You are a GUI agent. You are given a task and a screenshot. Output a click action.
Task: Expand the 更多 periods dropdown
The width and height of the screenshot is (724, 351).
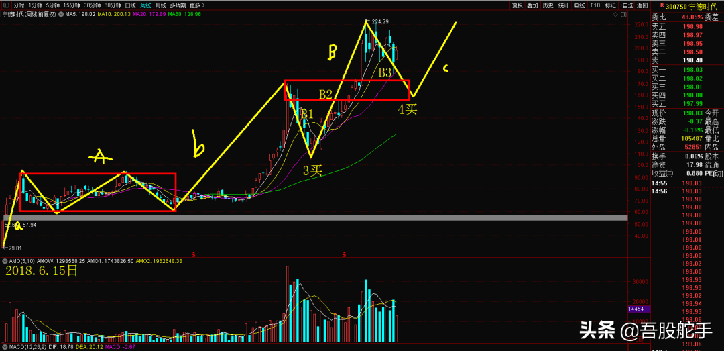(197, 5)
